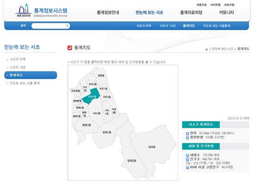Image resolution: width=255 pixels, height=191 pixels.
Task: Select 반포본동 district on map
Action: pyautogui.click(x=76, y=91)
